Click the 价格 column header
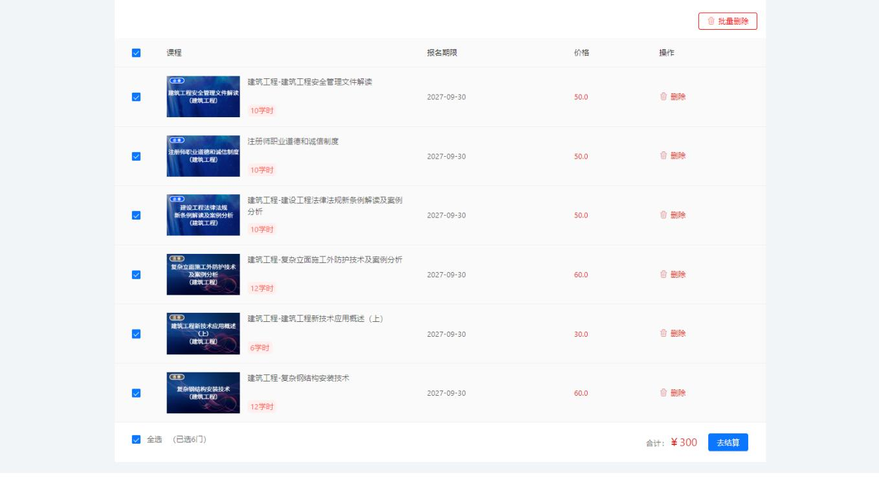Image resolution: width=879 pixels, height=478 pixels. (582, 53)
